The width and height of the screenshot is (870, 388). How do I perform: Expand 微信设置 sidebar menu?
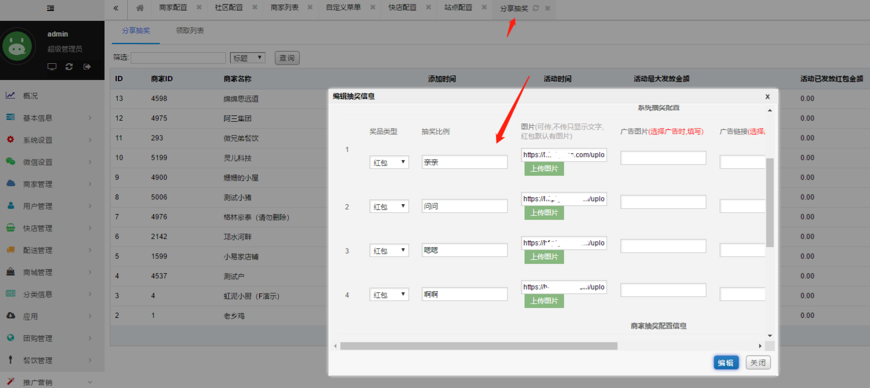(x=52, y=162)
